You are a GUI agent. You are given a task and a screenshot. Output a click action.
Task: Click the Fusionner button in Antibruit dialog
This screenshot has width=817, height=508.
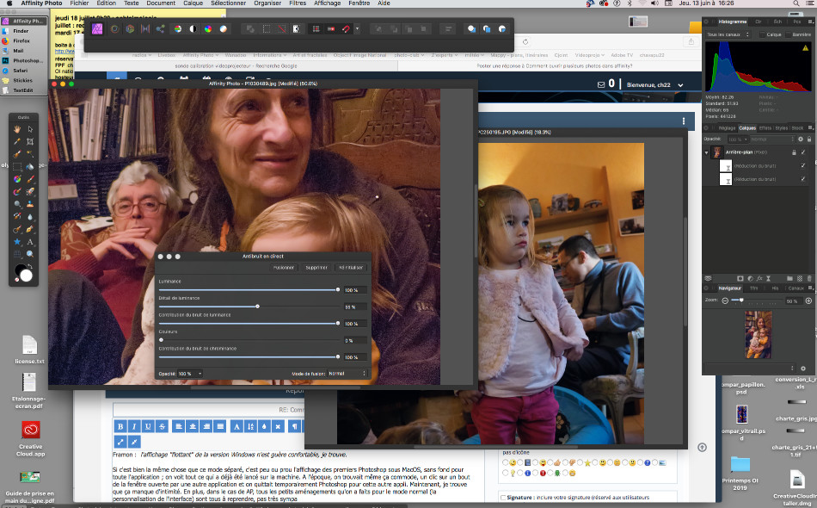(284, 268)
